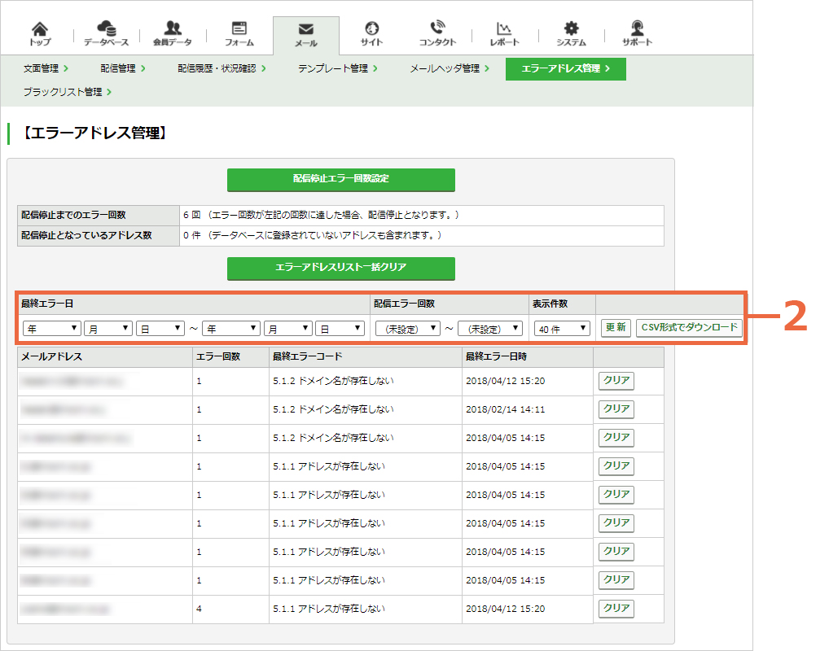This screenshot has width=829, height=651.
Task: Click クリア for the 2018/02/14 14:11 row
Action: click(x=616, y=409)
